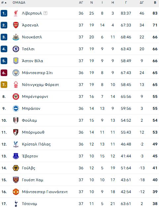Click the Newcastle club crest icon
The height and width of the screenshot is (208, 159).
(16, 37)
